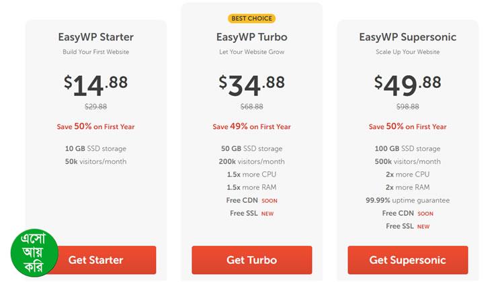Click the NEW badge in Supersonic plan
This screenshot has height=282, width=504.
423,227
